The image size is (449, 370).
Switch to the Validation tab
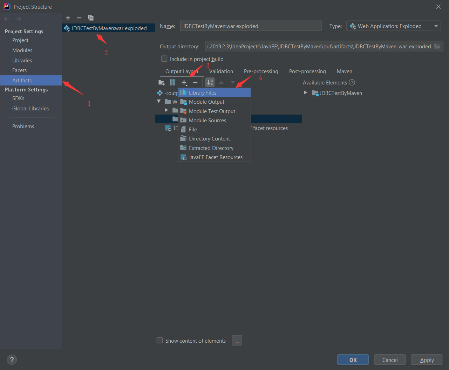click(221, 71)
